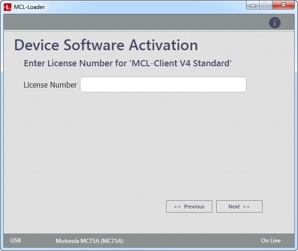Click the 'Enter License Number for' instruction text
This screenshot has width=298, height=251.
point(75,63)
